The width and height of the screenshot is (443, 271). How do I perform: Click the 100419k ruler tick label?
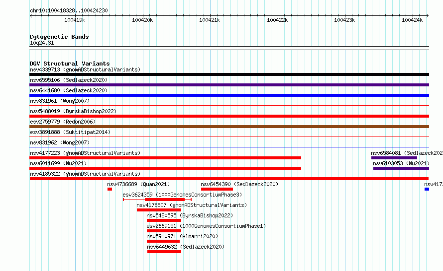click(x=75, y=20)
